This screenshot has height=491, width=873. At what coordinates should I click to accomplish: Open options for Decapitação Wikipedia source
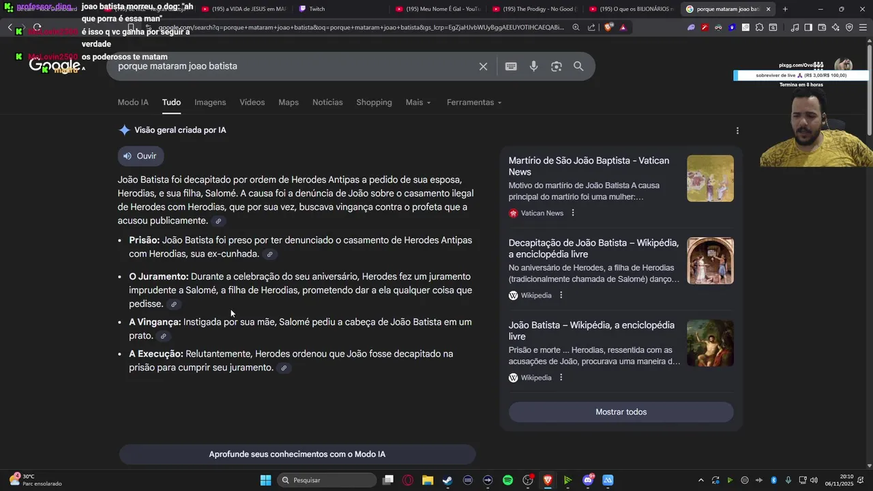point(561,295)
